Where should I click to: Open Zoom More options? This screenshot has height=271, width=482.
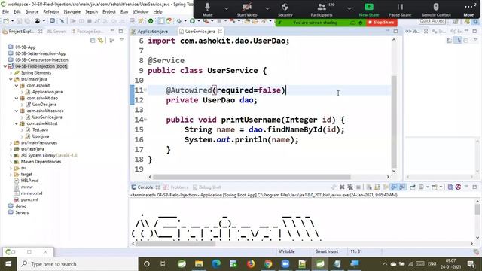point(468,10)
